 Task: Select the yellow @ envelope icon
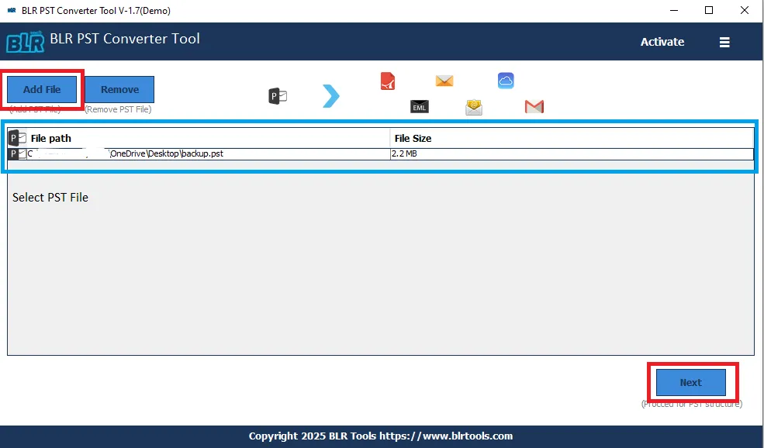pyautogui.click(x=474, y=107)
